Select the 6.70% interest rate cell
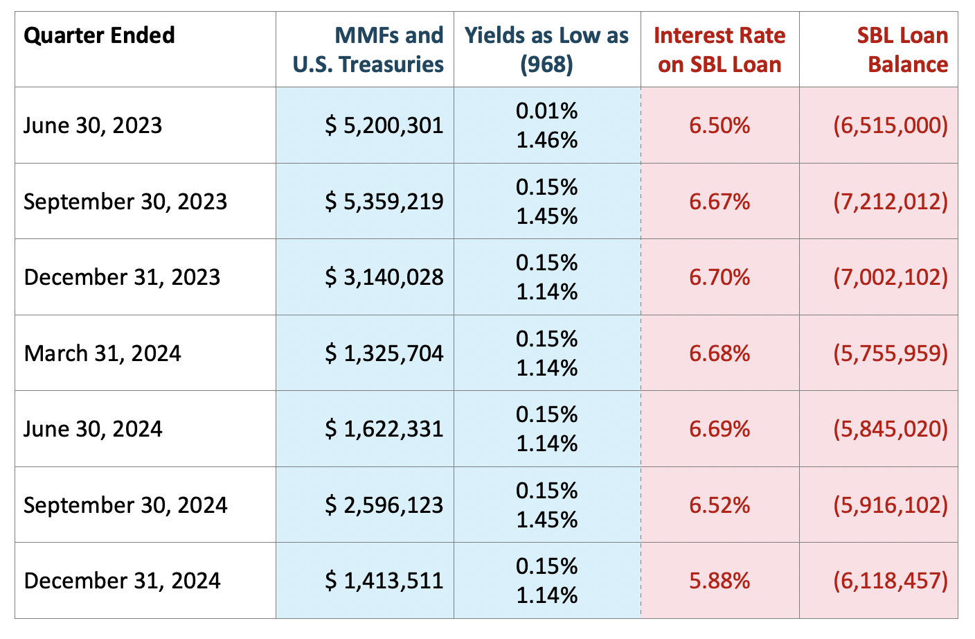 (719, 277)
